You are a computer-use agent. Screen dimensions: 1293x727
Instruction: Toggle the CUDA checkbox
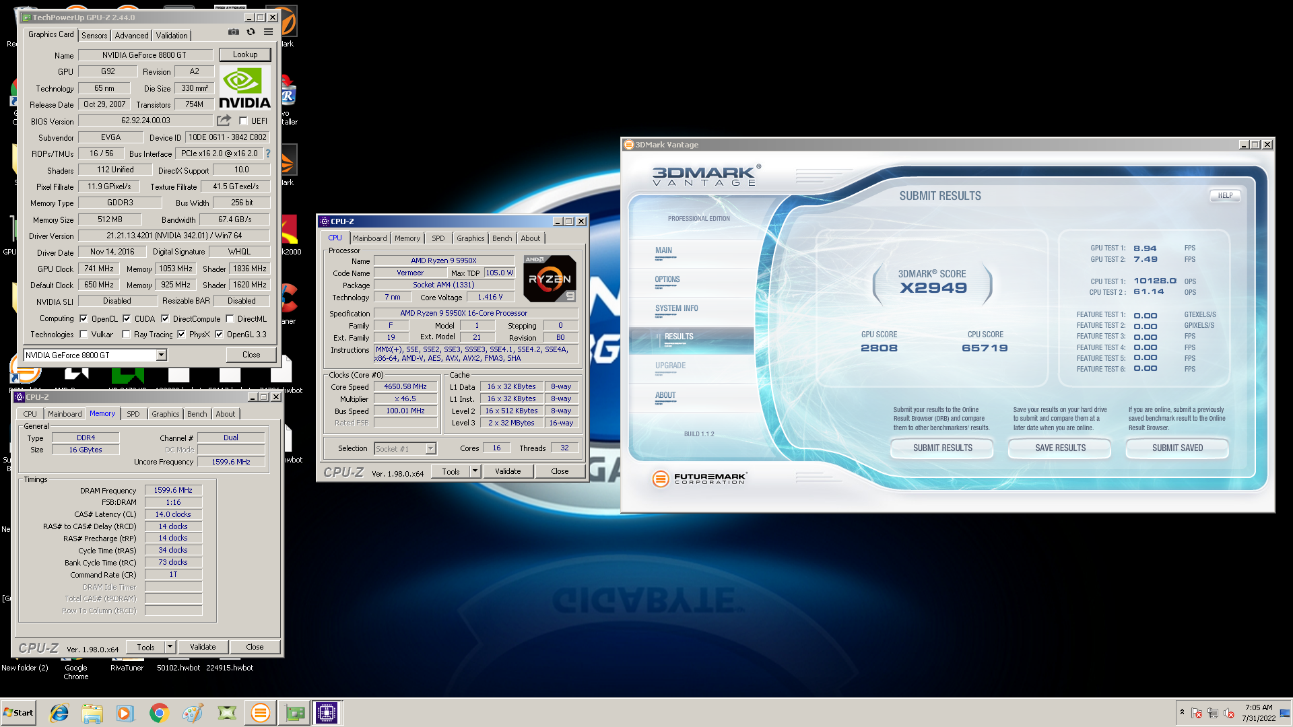point(126,319)
